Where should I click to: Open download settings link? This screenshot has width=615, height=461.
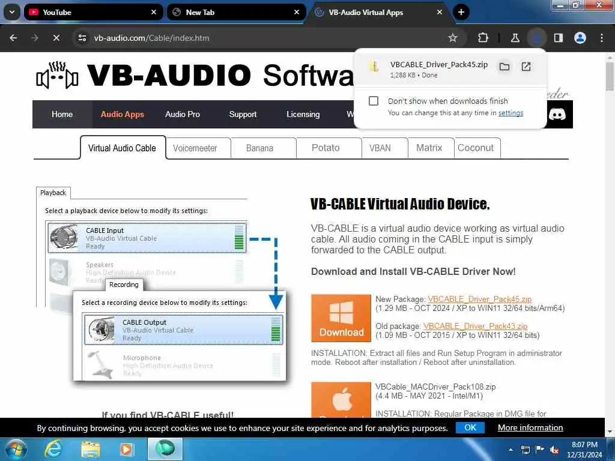510,113
